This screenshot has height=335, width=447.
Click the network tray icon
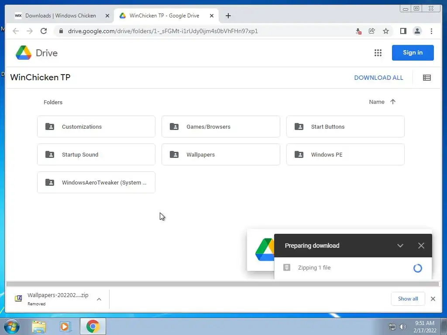(x=392, y=327)
